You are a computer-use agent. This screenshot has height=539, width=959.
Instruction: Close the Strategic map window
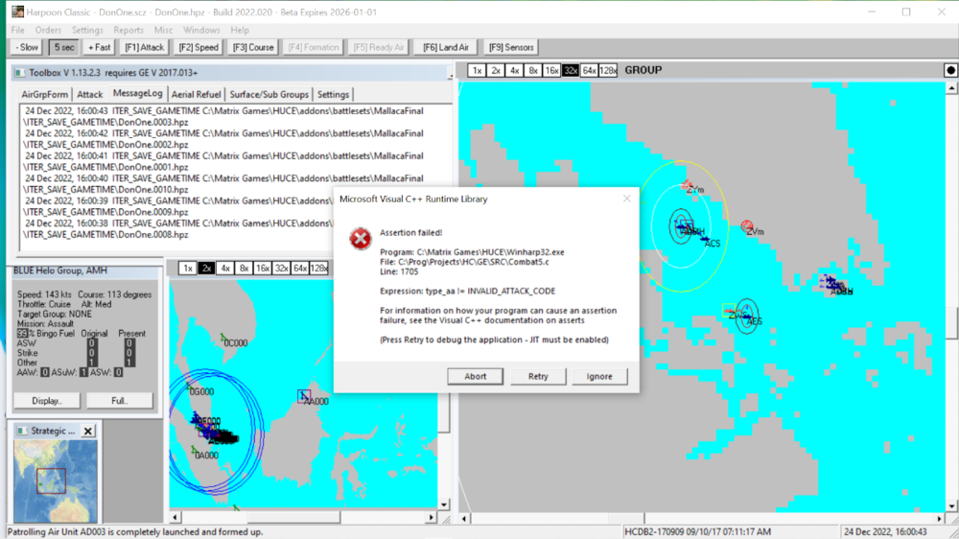88,431
